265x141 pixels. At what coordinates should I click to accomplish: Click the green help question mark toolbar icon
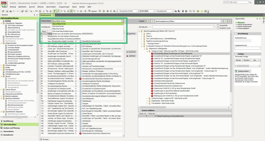click(198, 11)
